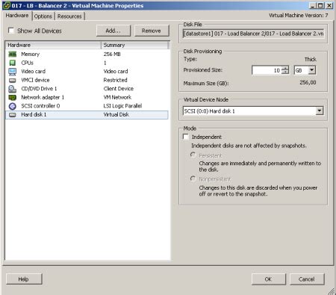Enable the Show All Devices checkbox
This screenshot has height=295, width=336.
click(x=11, y=31)
